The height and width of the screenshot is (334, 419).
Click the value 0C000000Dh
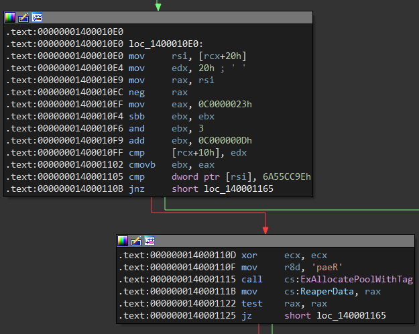point(225,141)
